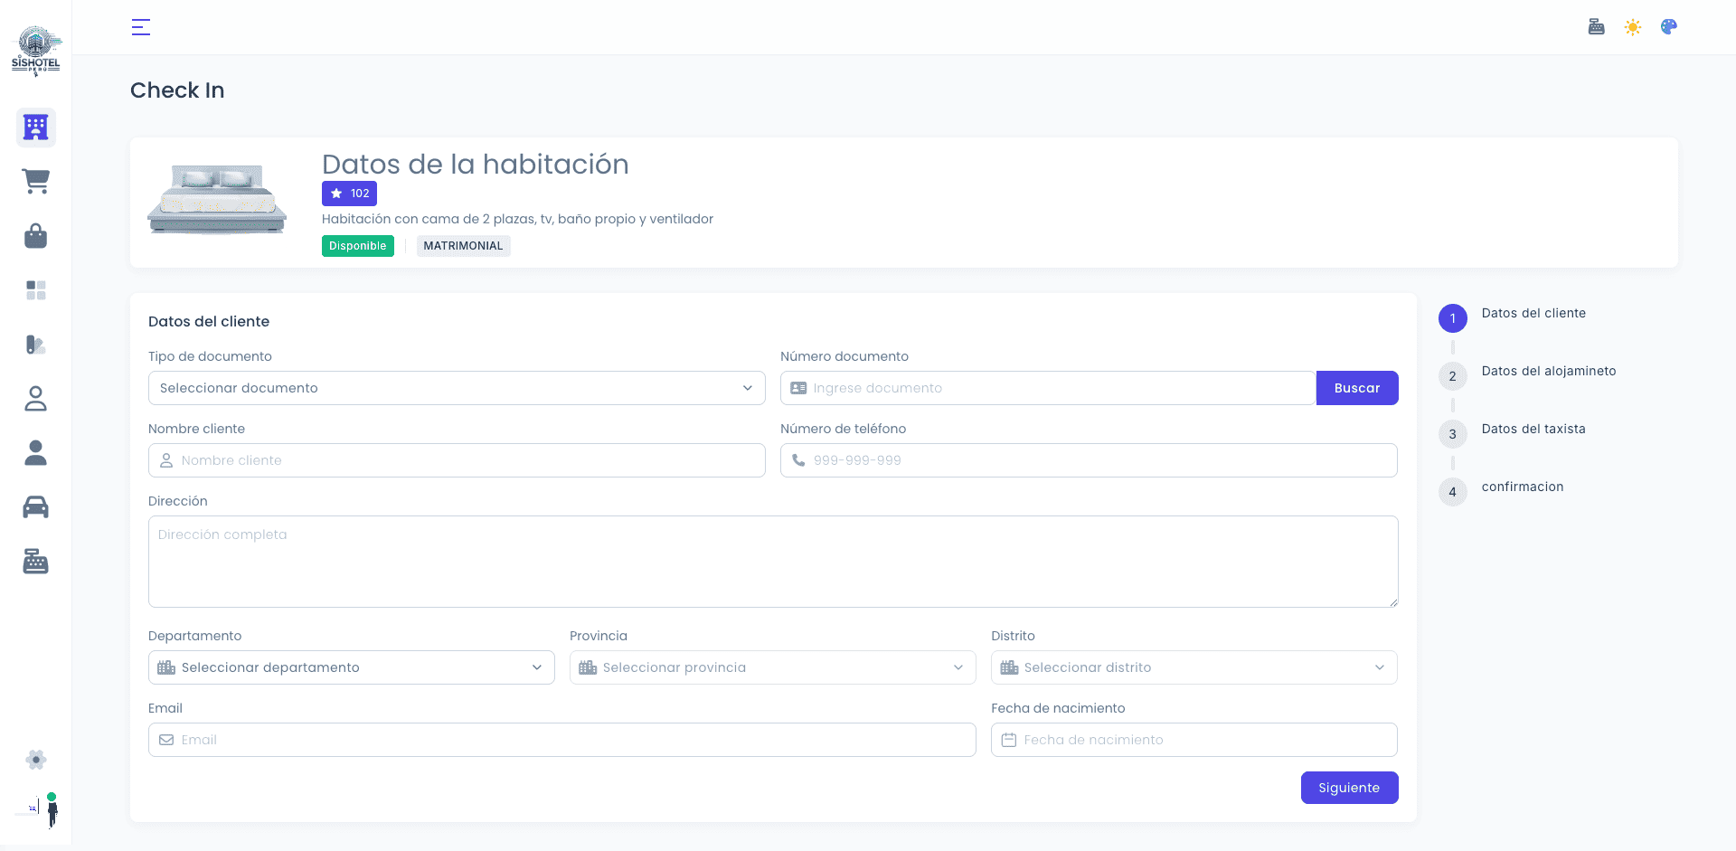The height and width of the screenshot is (851, 1736).
Task: Open the car icon in sidebar
Action: 35,507
